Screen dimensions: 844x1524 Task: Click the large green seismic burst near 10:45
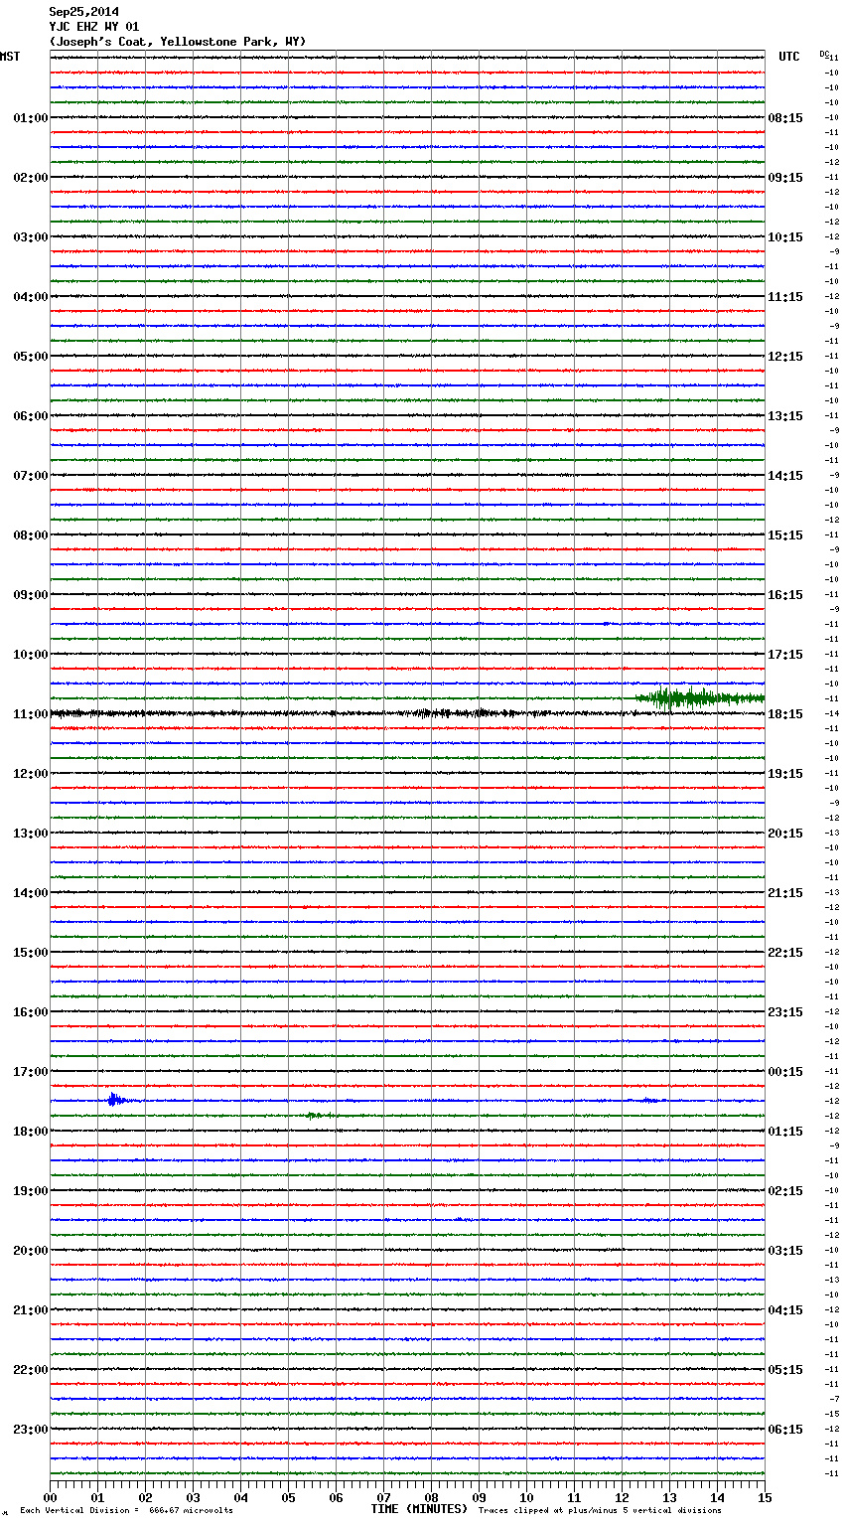(x=699, y=698)
